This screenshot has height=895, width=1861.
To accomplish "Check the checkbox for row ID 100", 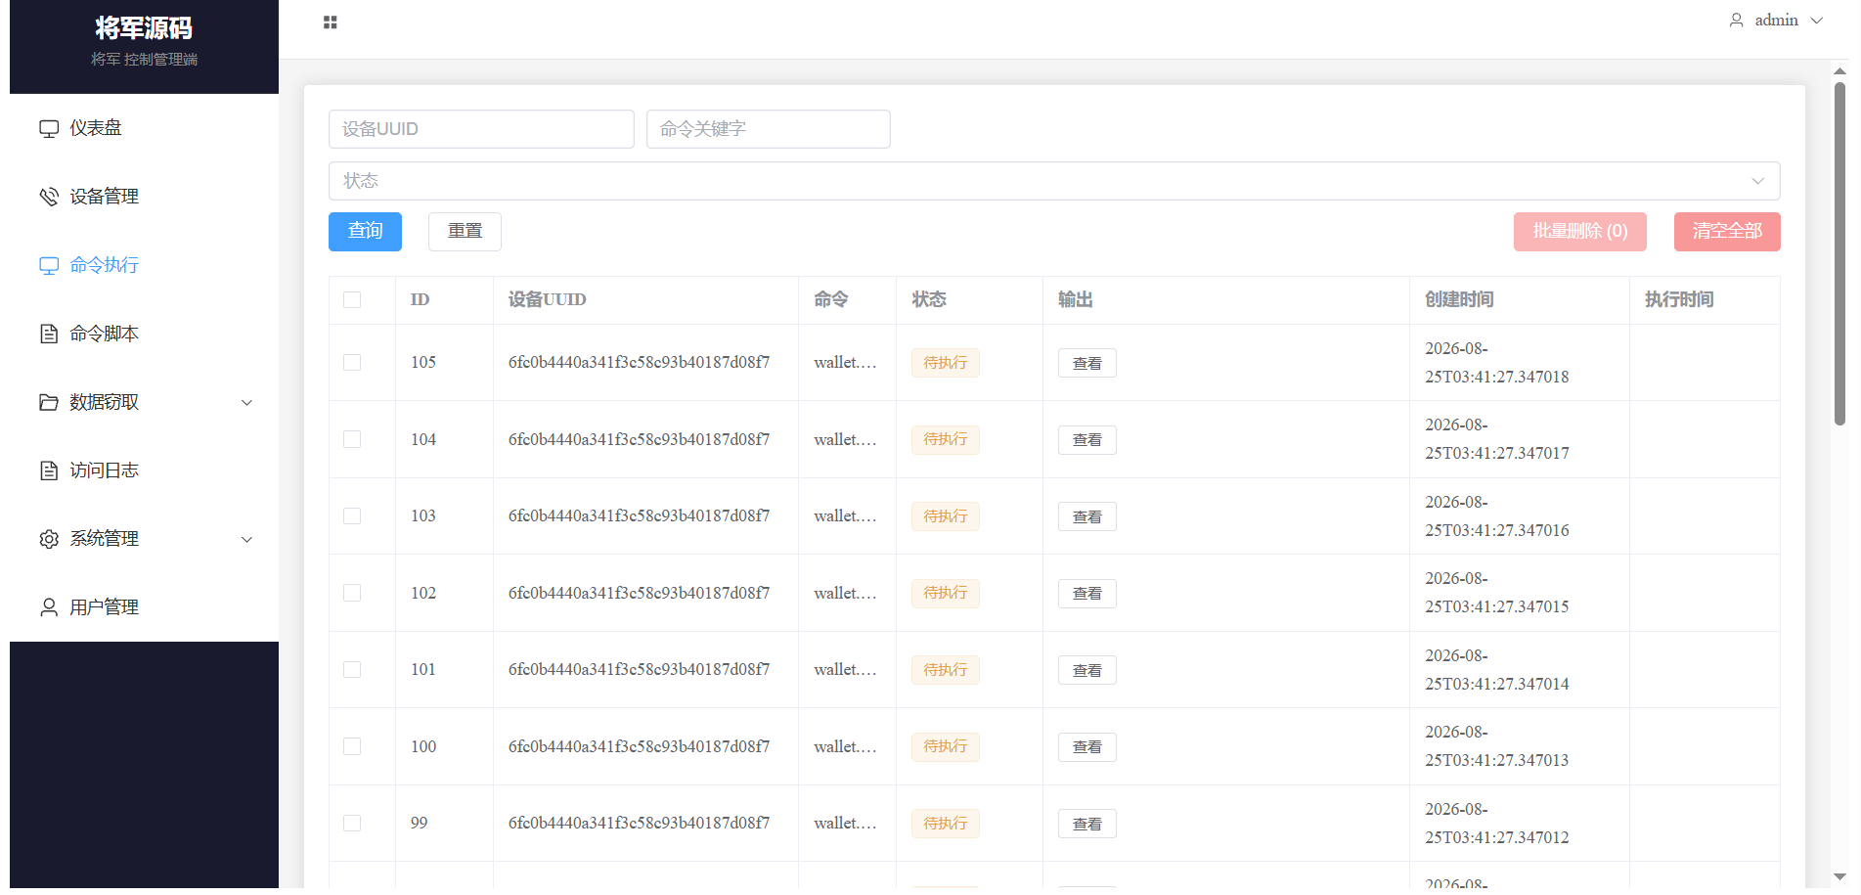I will click(x=352, y=746).
